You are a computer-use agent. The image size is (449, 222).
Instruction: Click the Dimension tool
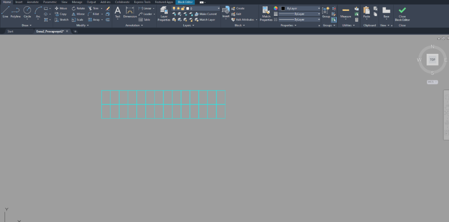[130, 12]
